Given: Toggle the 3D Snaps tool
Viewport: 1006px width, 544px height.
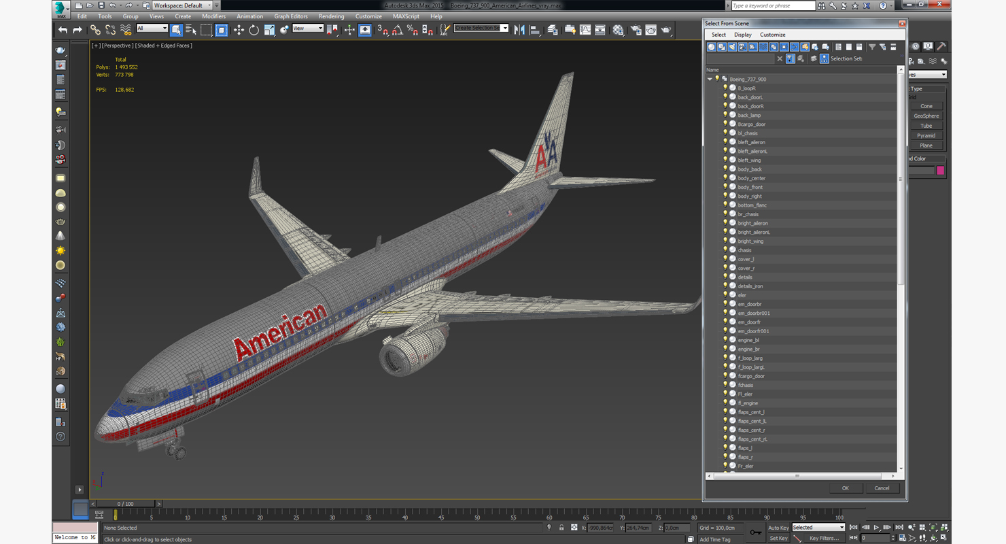Looking at the screenshot, I should coord(383,30).
